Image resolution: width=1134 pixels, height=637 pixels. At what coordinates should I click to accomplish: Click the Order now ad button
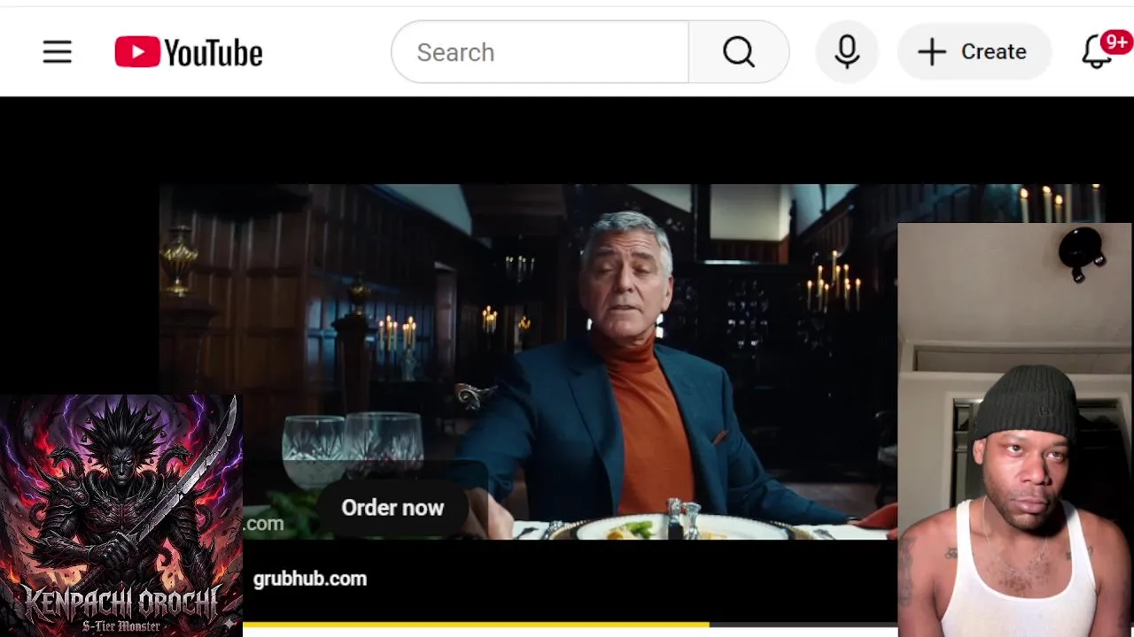pyautogui.click(x=392, y=508)
